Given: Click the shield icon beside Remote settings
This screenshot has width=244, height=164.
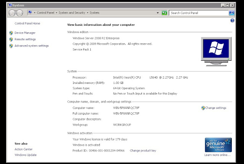Looking at the screenshot, I should click(11, 39).
